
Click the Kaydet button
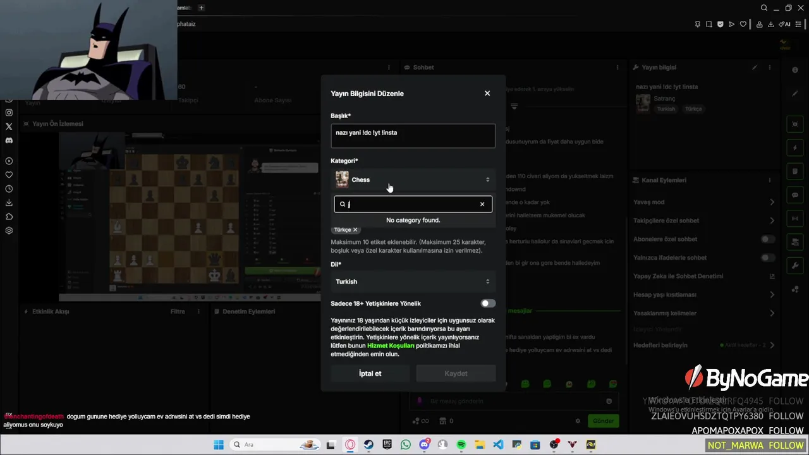456,373
